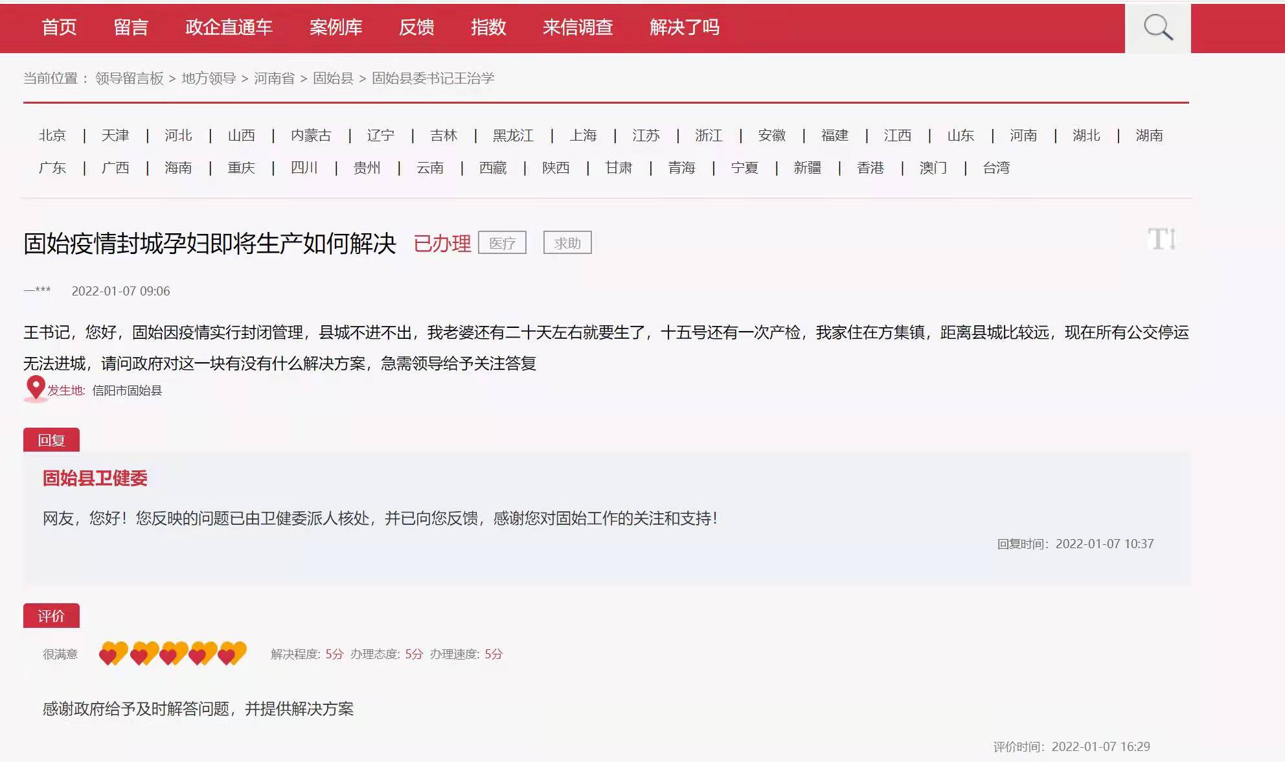Switch to the 来信调查 tab
Image resolution: width=1285 pixels, height=762 pixels.
click(x=580, y=28)
